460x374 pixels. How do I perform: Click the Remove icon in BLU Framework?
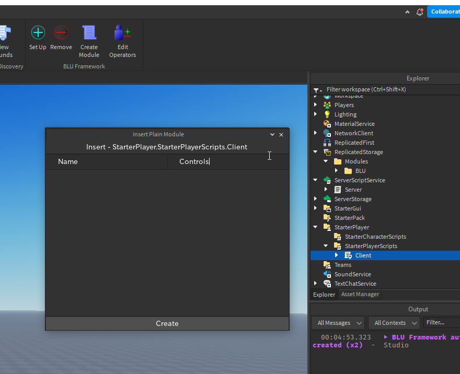(61, 32)
